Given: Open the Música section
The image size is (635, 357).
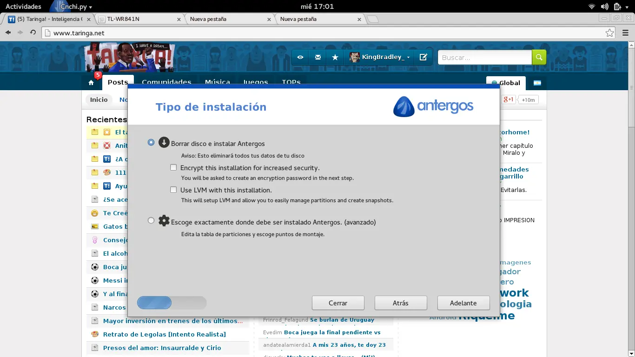Looking at the screenshot, I should [x=218, y=82].
